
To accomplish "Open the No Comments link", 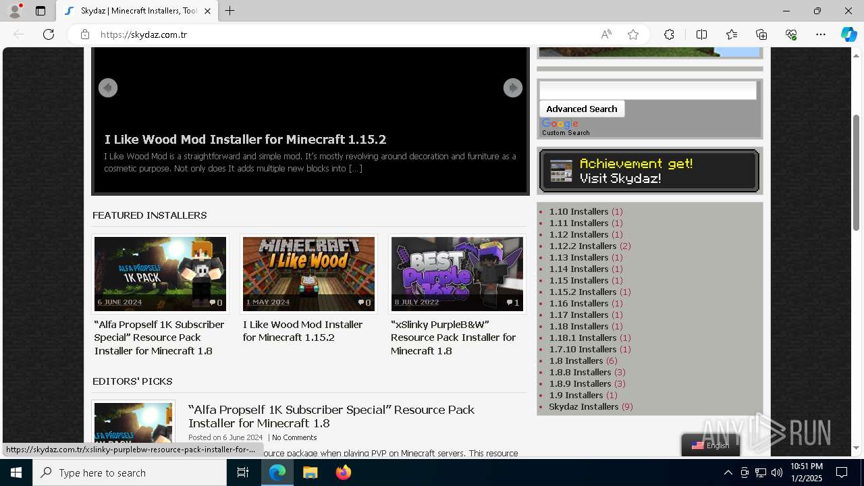I will (x=294, y=437).
